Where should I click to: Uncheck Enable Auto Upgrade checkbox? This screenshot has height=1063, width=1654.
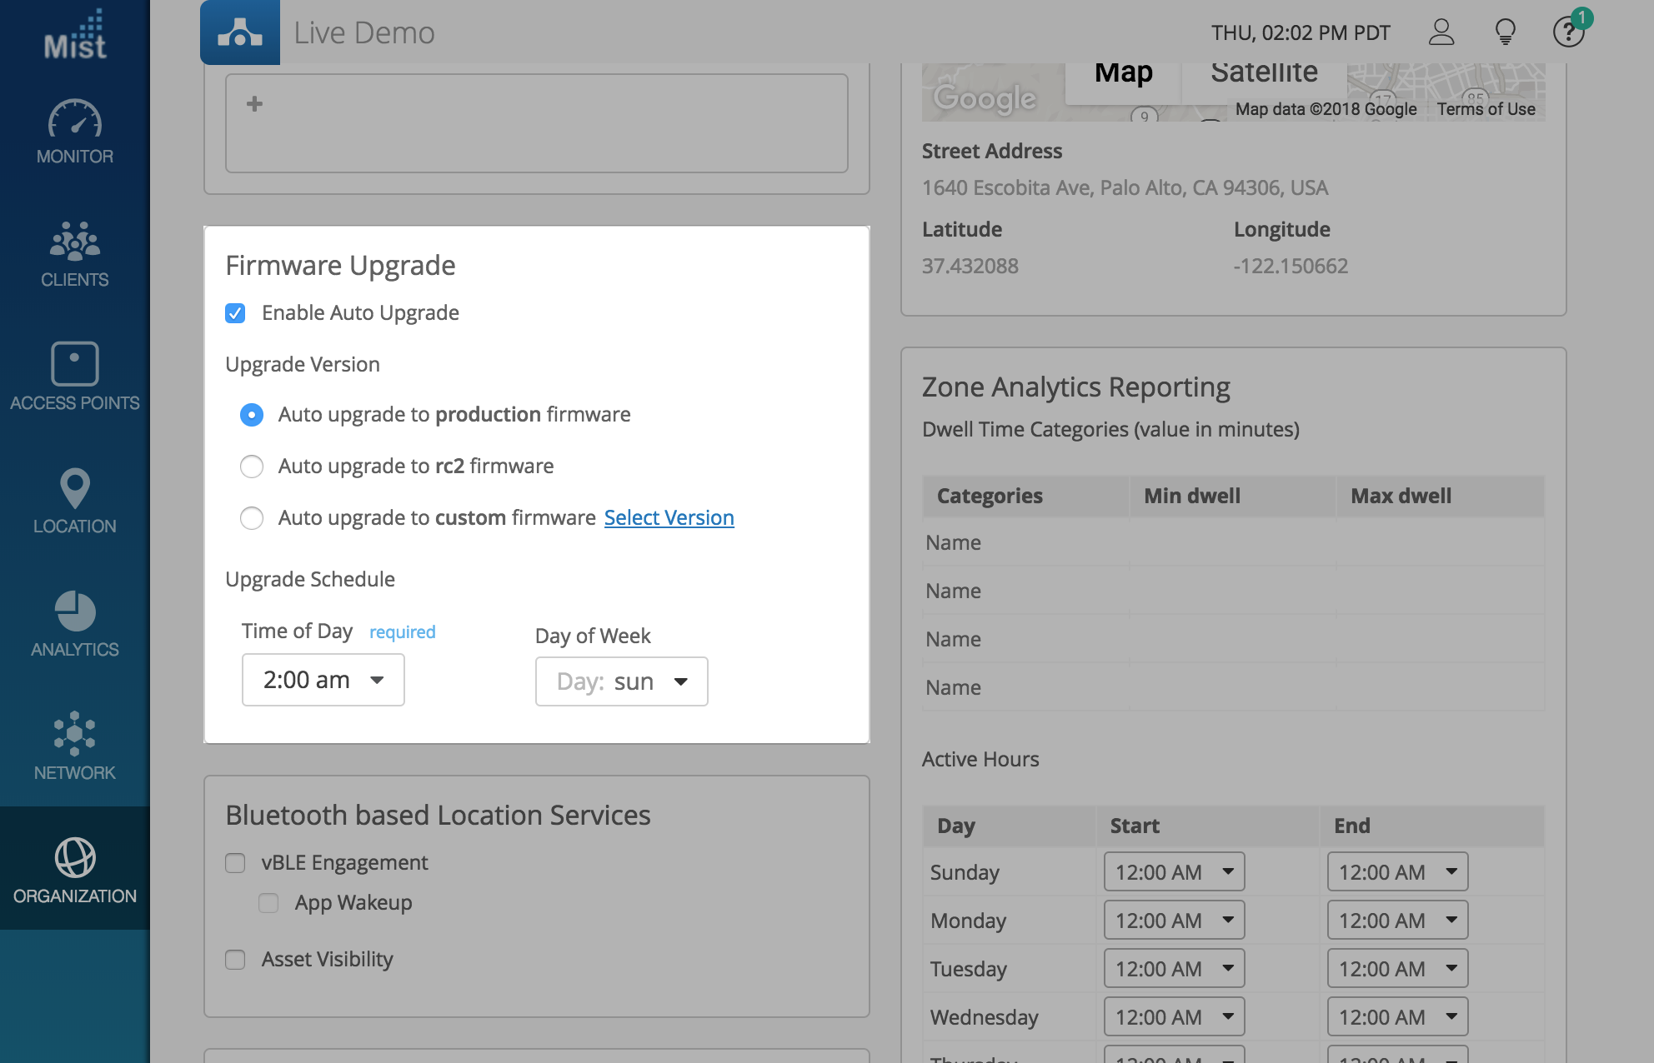tap(235, 313)
